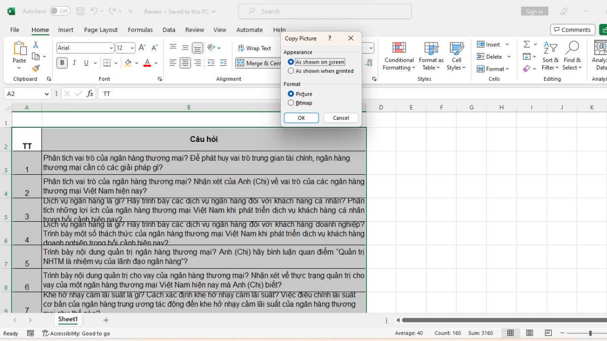607x341 pixels.
Task: Undo the last action
Action: tap(94, 11)
